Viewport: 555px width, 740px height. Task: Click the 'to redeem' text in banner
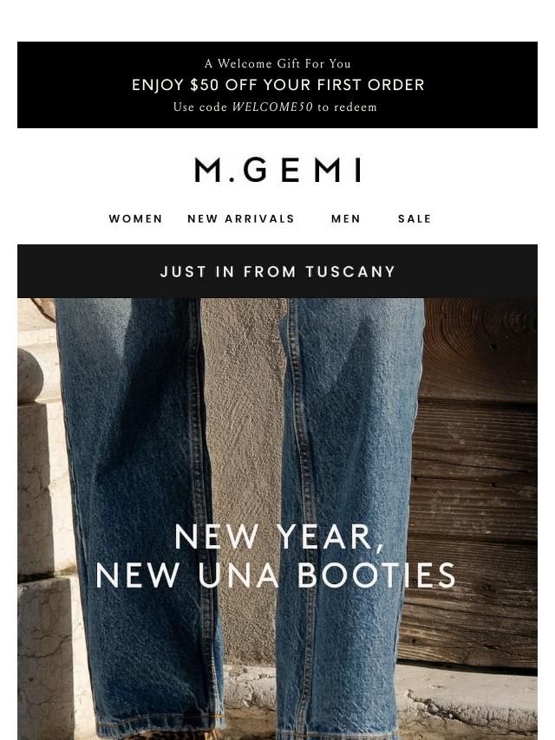347,107
